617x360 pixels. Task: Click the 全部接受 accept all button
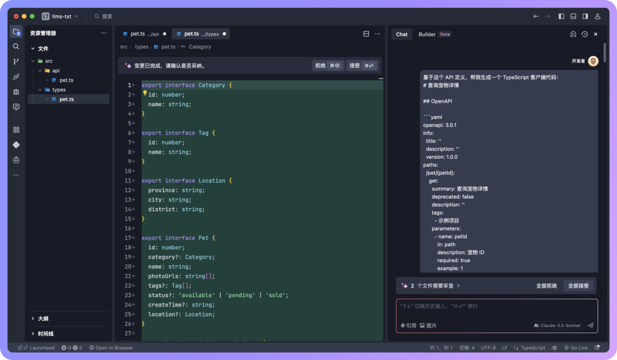click(x=578, y=286)
